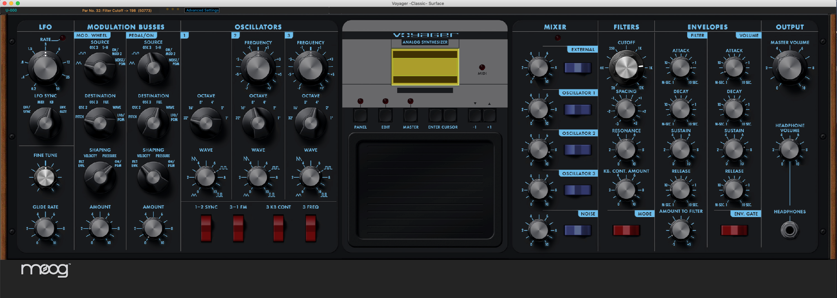
Task: Click the Mod Wheel DESTINATION selector knob
Action: (x=100, y=123)
